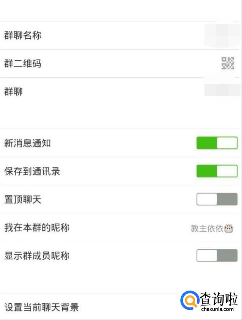
Task: Tap the nickname text 教主依依
Action: 207,228
